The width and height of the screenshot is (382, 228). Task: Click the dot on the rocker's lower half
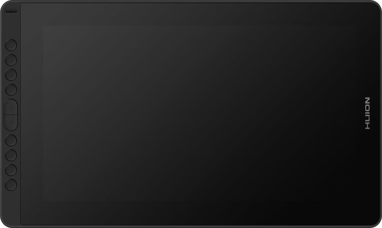pos(11,123)
